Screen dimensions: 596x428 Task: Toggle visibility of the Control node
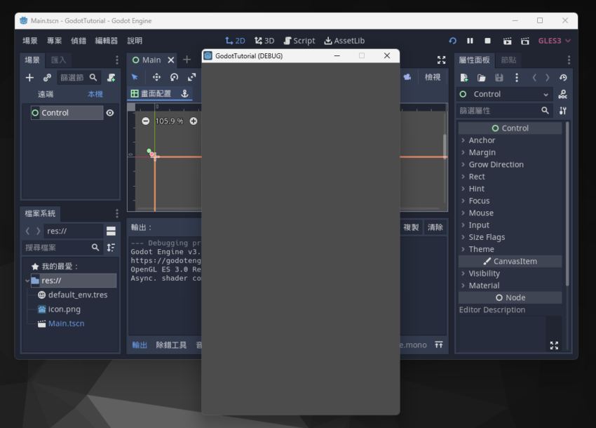pyautogui.click(x=110, y=112)
